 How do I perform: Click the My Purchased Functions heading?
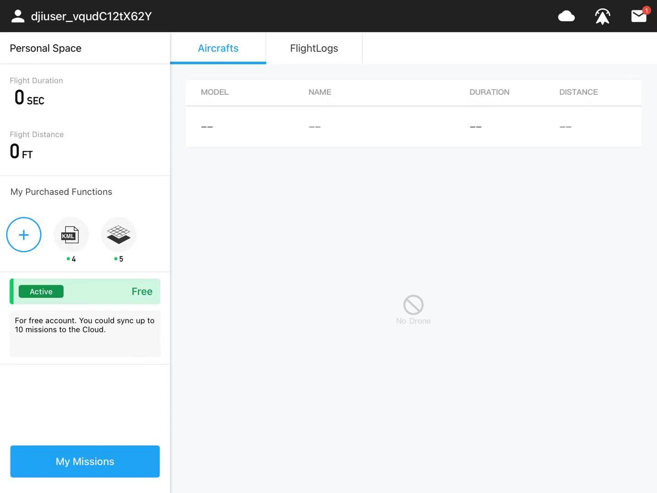tap(61, 192)
